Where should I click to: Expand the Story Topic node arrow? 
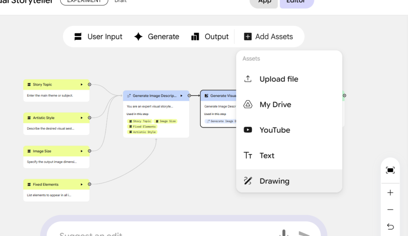click(x=82, y=84)
